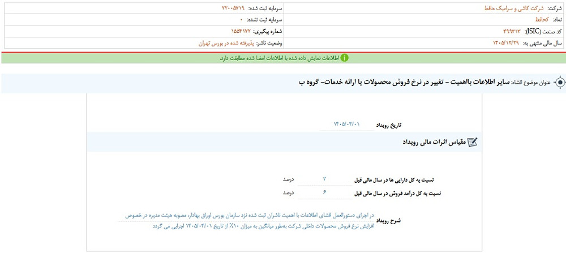566x253 pixels.
Task: Click the green info icon in banner
Action: [x=345, y=58]
